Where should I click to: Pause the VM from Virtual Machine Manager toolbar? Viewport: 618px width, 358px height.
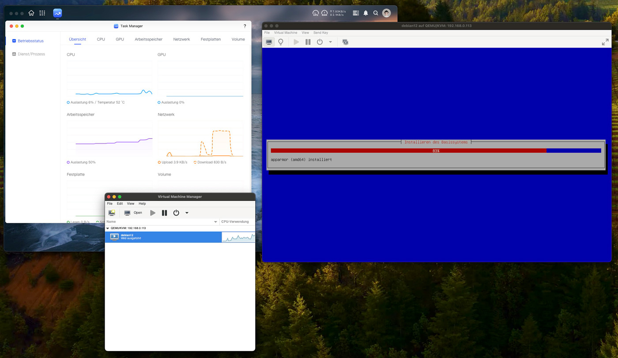tap(164, 213)
